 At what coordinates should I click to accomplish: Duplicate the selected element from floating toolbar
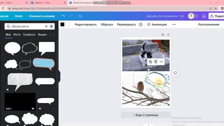point(150,62)
